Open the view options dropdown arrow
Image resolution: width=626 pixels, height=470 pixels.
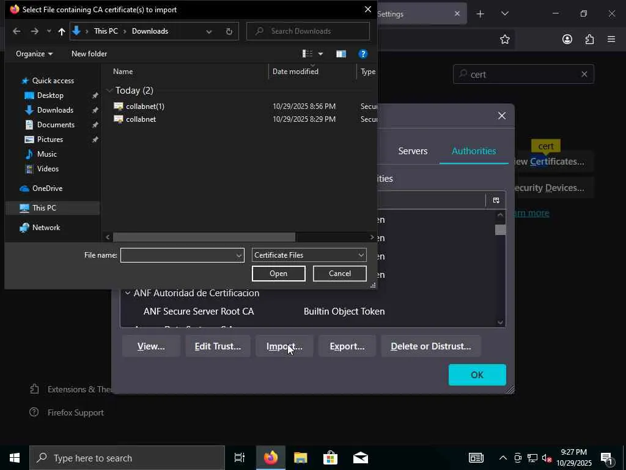[320, 54]
